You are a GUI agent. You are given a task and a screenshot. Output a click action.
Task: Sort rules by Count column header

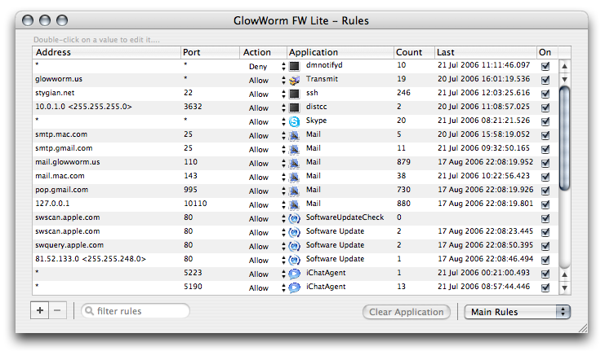click(414, 52)
